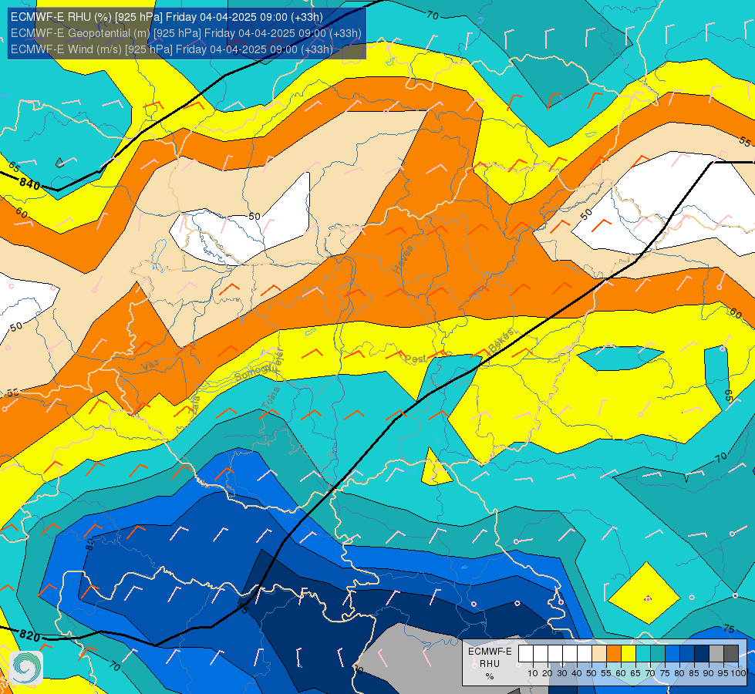
Task: Click the 840 geopotential contour label
Action: point(30,183)
